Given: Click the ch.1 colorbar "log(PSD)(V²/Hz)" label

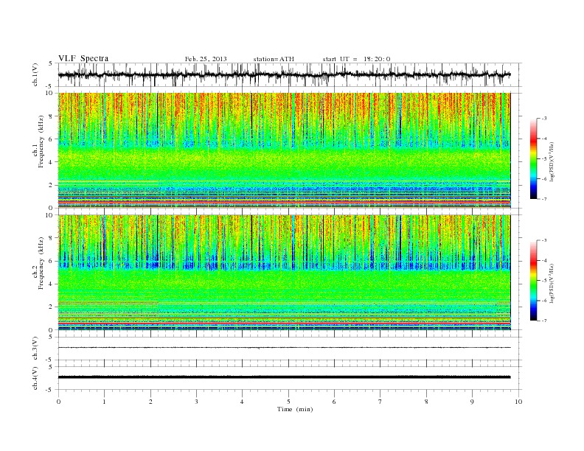Looking at the screenshot, I should tap(552, 161).
